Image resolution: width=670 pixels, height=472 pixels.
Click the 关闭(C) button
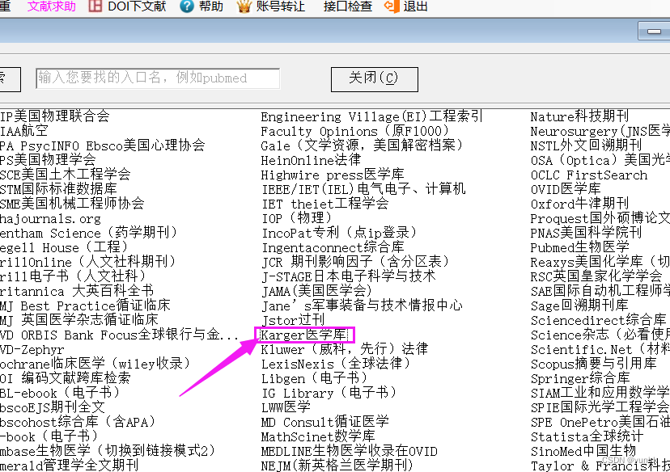click(x=375, y=79)
